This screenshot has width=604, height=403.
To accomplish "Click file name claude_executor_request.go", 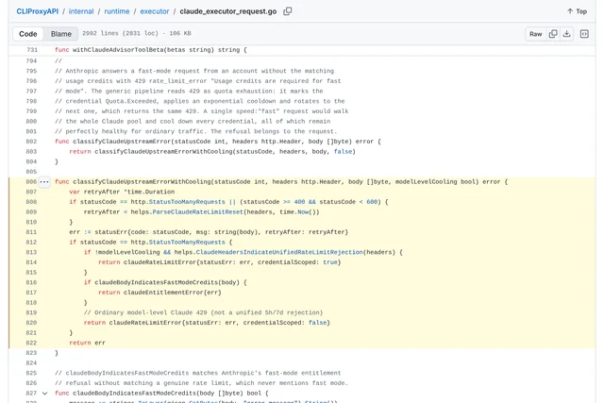I will pyautogui.click(x=228, y=11).
